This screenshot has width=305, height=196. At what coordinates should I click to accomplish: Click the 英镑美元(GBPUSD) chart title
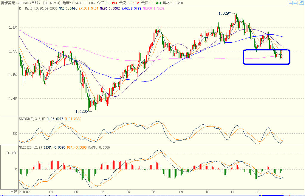(15, 3)
